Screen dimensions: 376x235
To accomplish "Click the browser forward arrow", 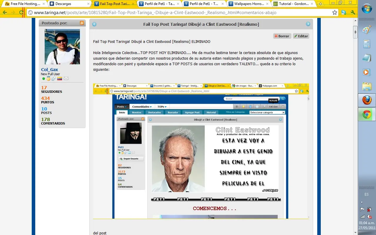I will pyautogui.click(x=13, y=13).
